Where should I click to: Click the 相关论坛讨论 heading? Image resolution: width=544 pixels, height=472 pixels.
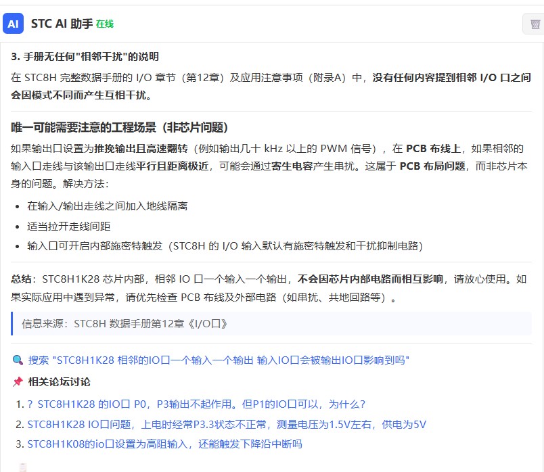tap(60, 382)
